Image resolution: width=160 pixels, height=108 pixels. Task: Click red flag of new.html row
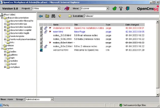click(50, 32)
